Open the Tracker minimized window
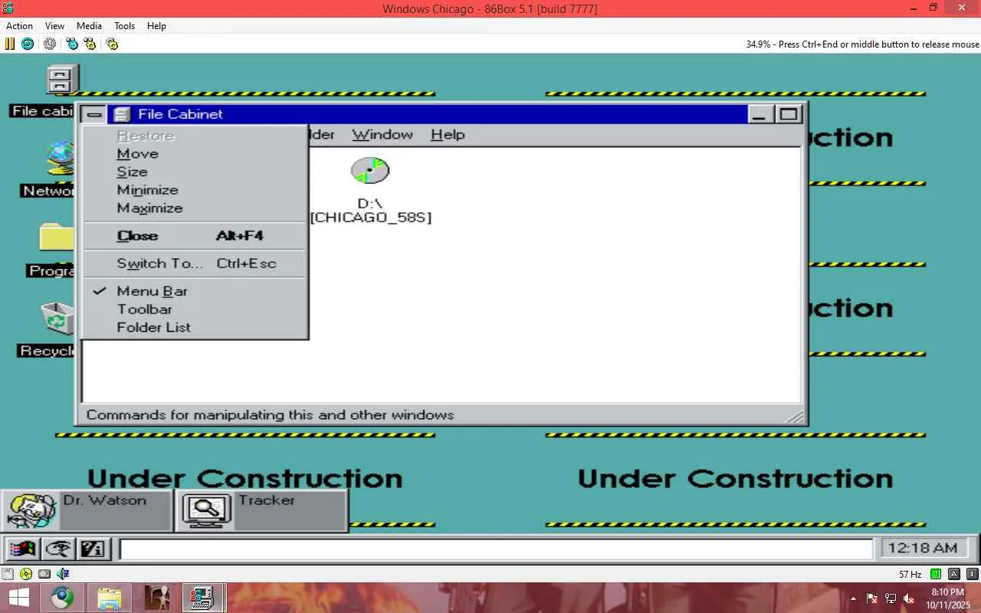Image resolution: width=981 pixels, height=613 pixels. (x=262, y=510)
